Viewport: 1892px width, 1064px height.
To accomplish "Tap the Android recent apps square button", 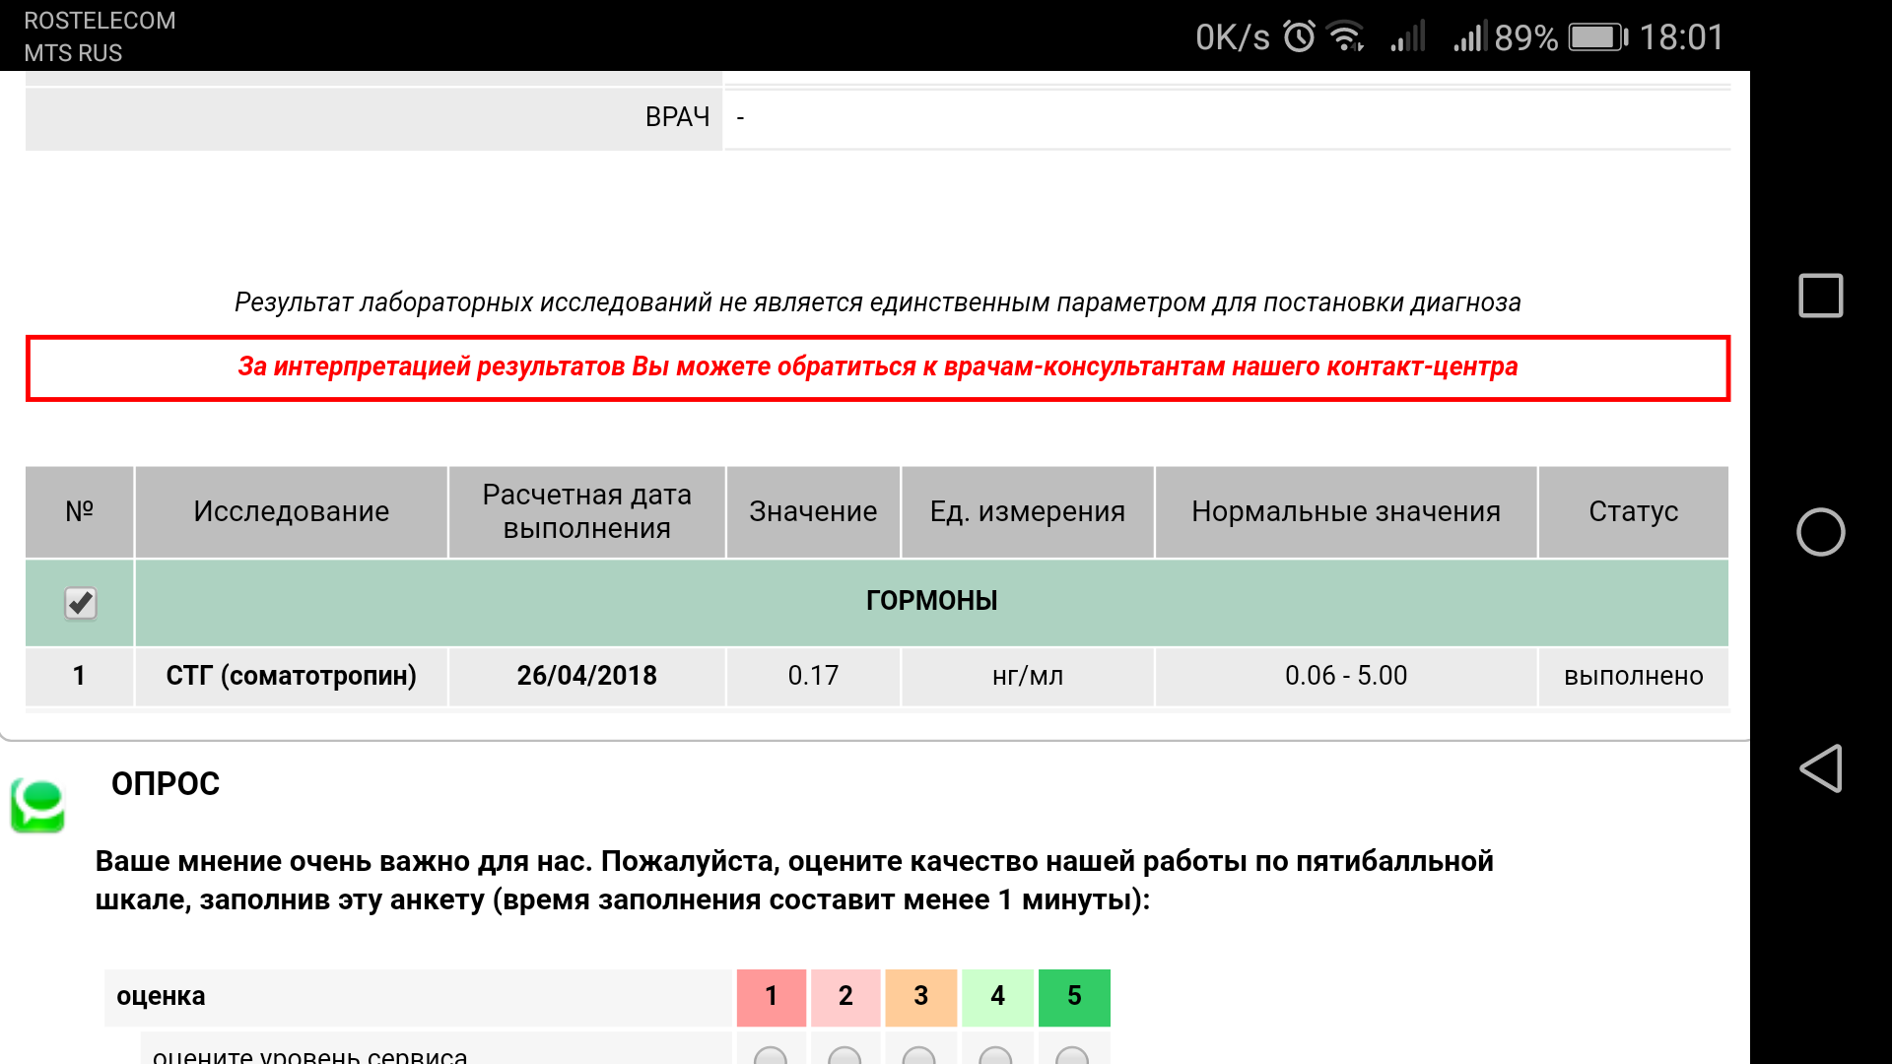I will (x=1820, y=296).
